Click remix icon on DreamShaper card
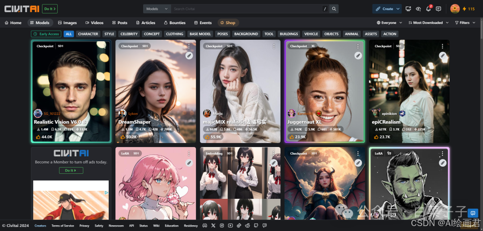483x231 pixels. (189, 56)
